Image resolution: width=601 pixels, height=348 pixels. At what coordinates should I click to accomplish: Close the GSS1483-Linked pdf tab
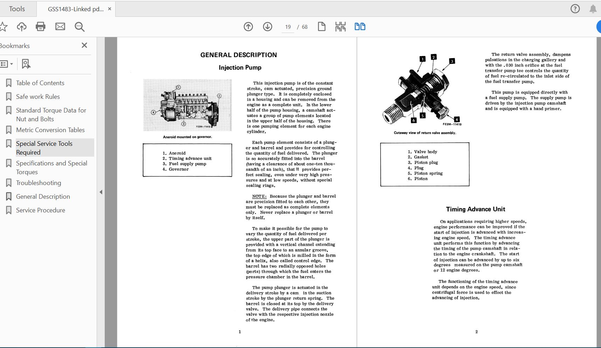(x=110, y=9)
